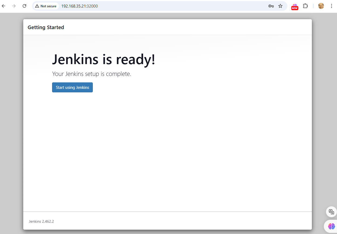Select the Getting Started header text
This screenshot has width=337, height=234.
(46, 27)
